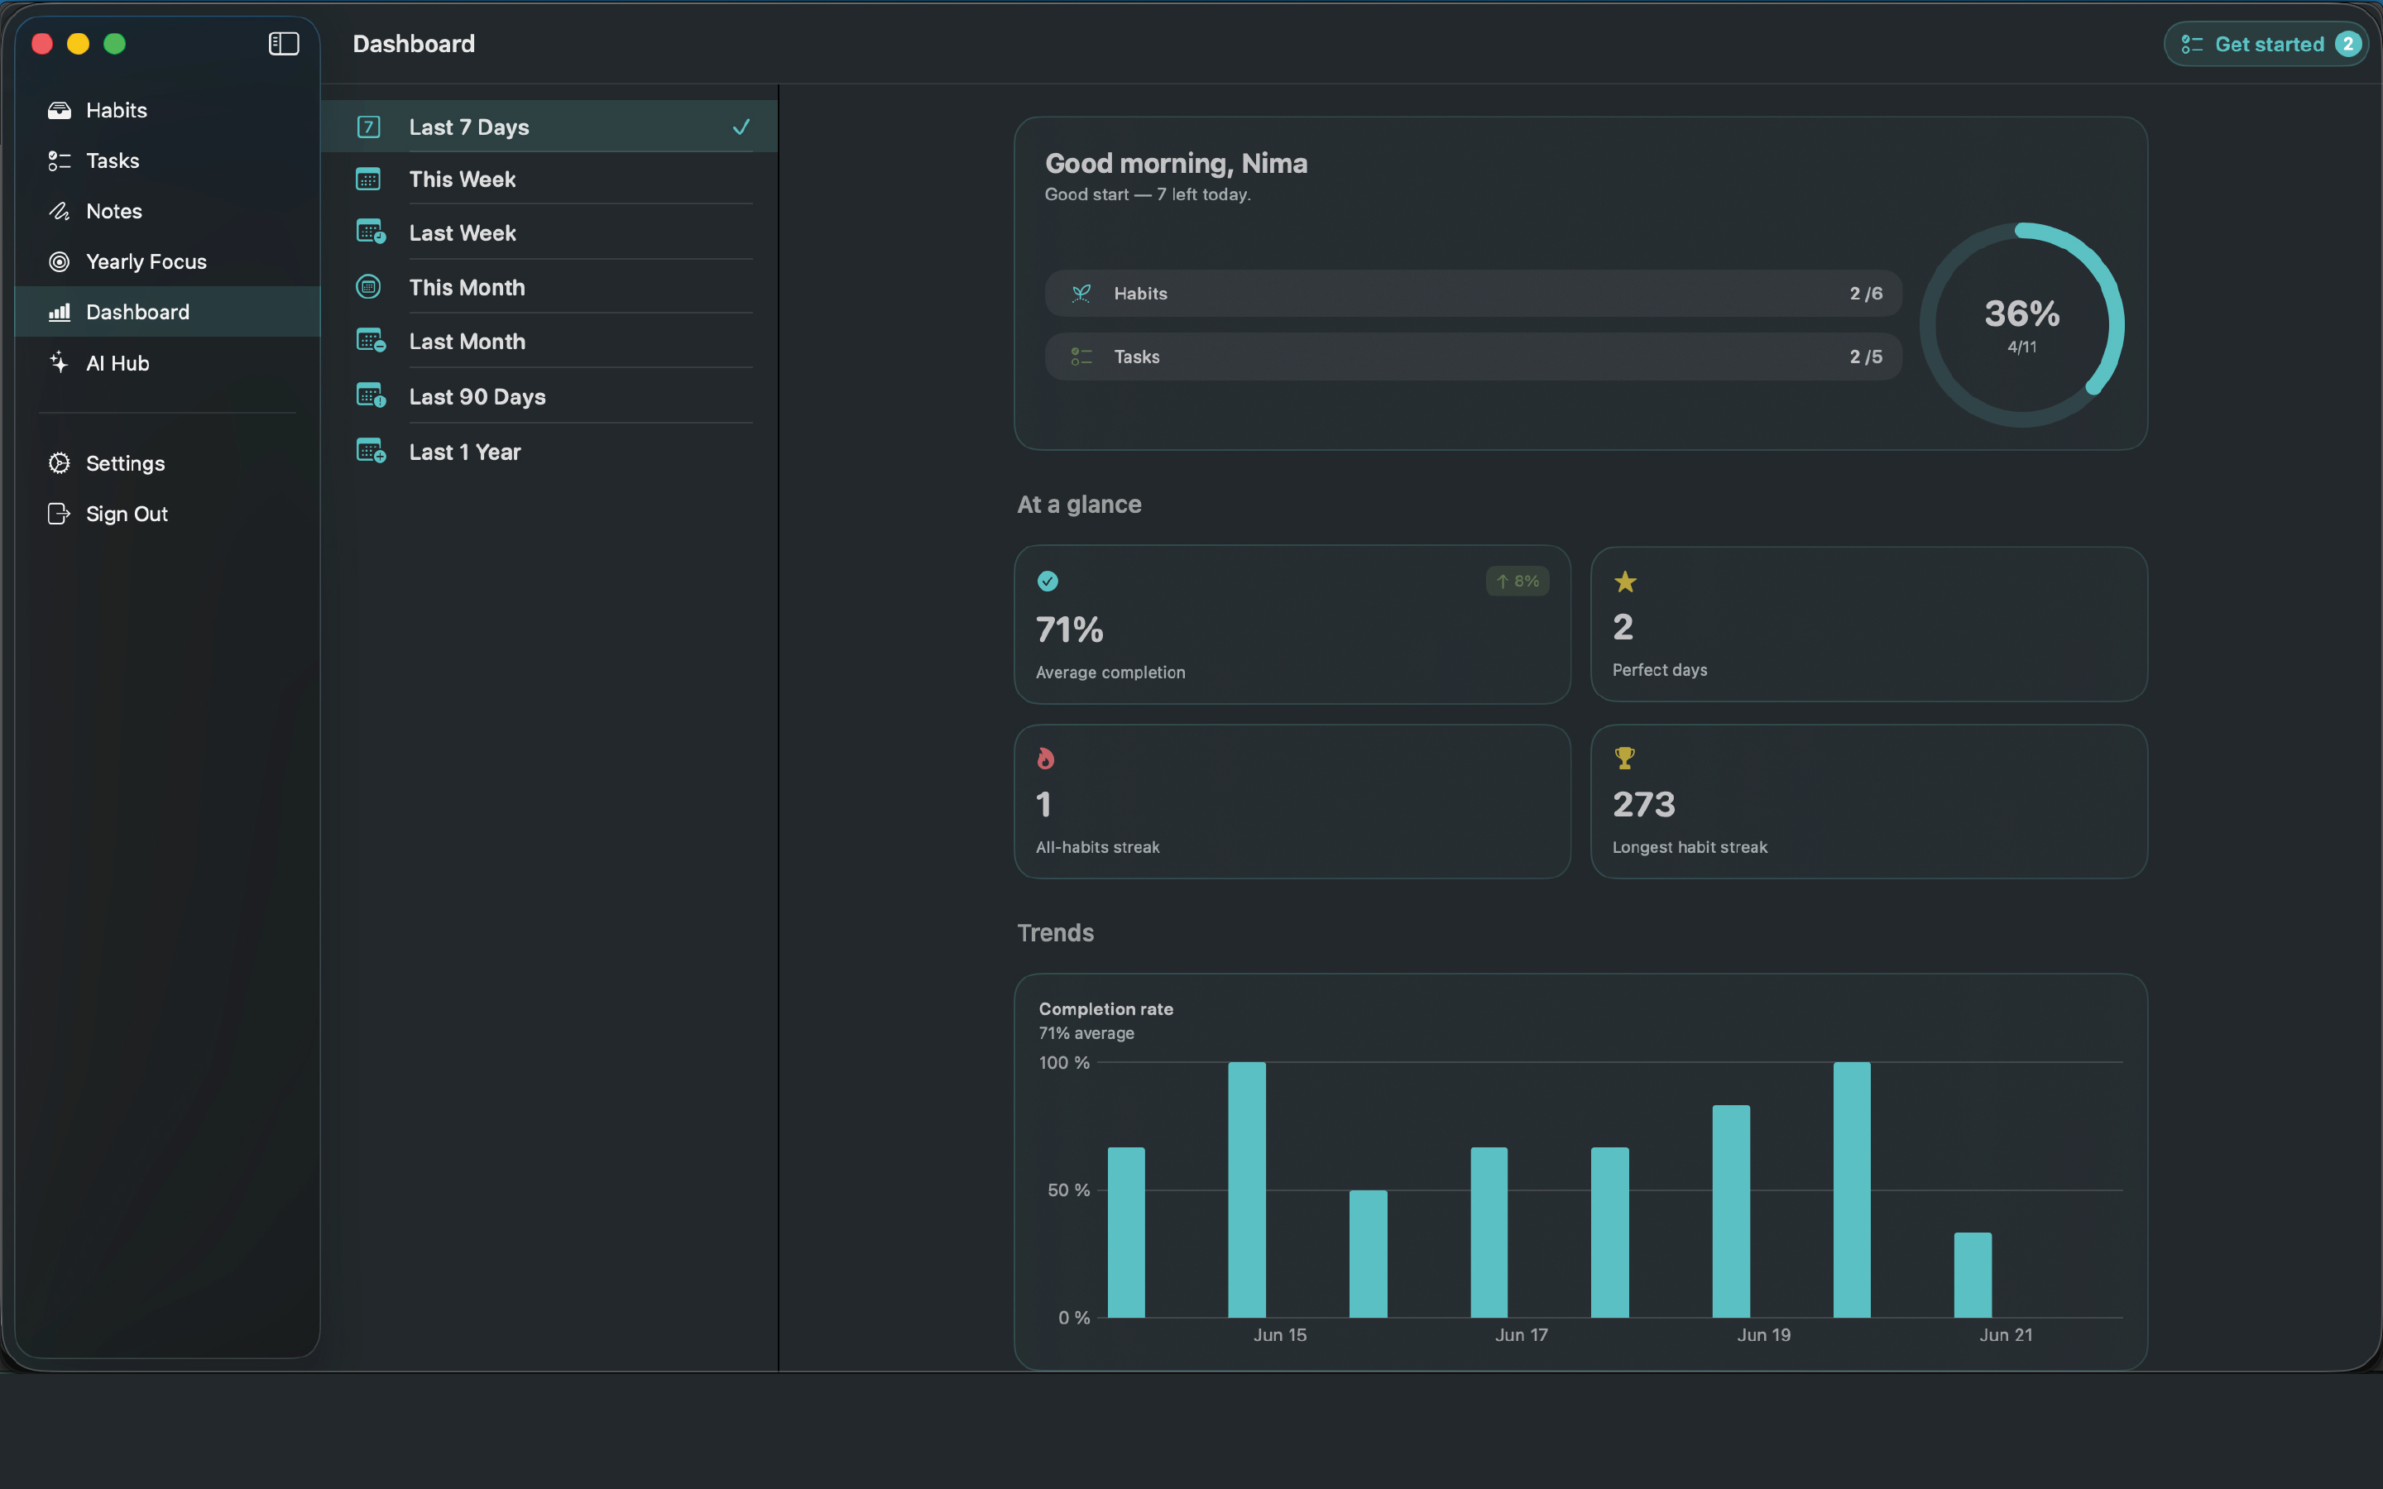Click the Yearly Focus target icon
This screenshot has height=1489, width=2383.
[59, 261]
